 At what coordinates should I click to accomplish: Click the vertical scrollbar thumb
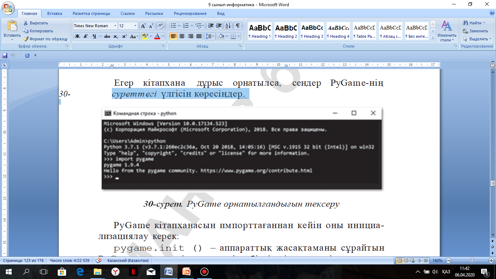493,183
